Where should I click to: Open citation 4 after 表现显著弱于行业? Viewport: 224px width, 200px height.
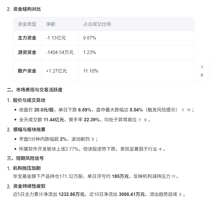click(160, 149)
